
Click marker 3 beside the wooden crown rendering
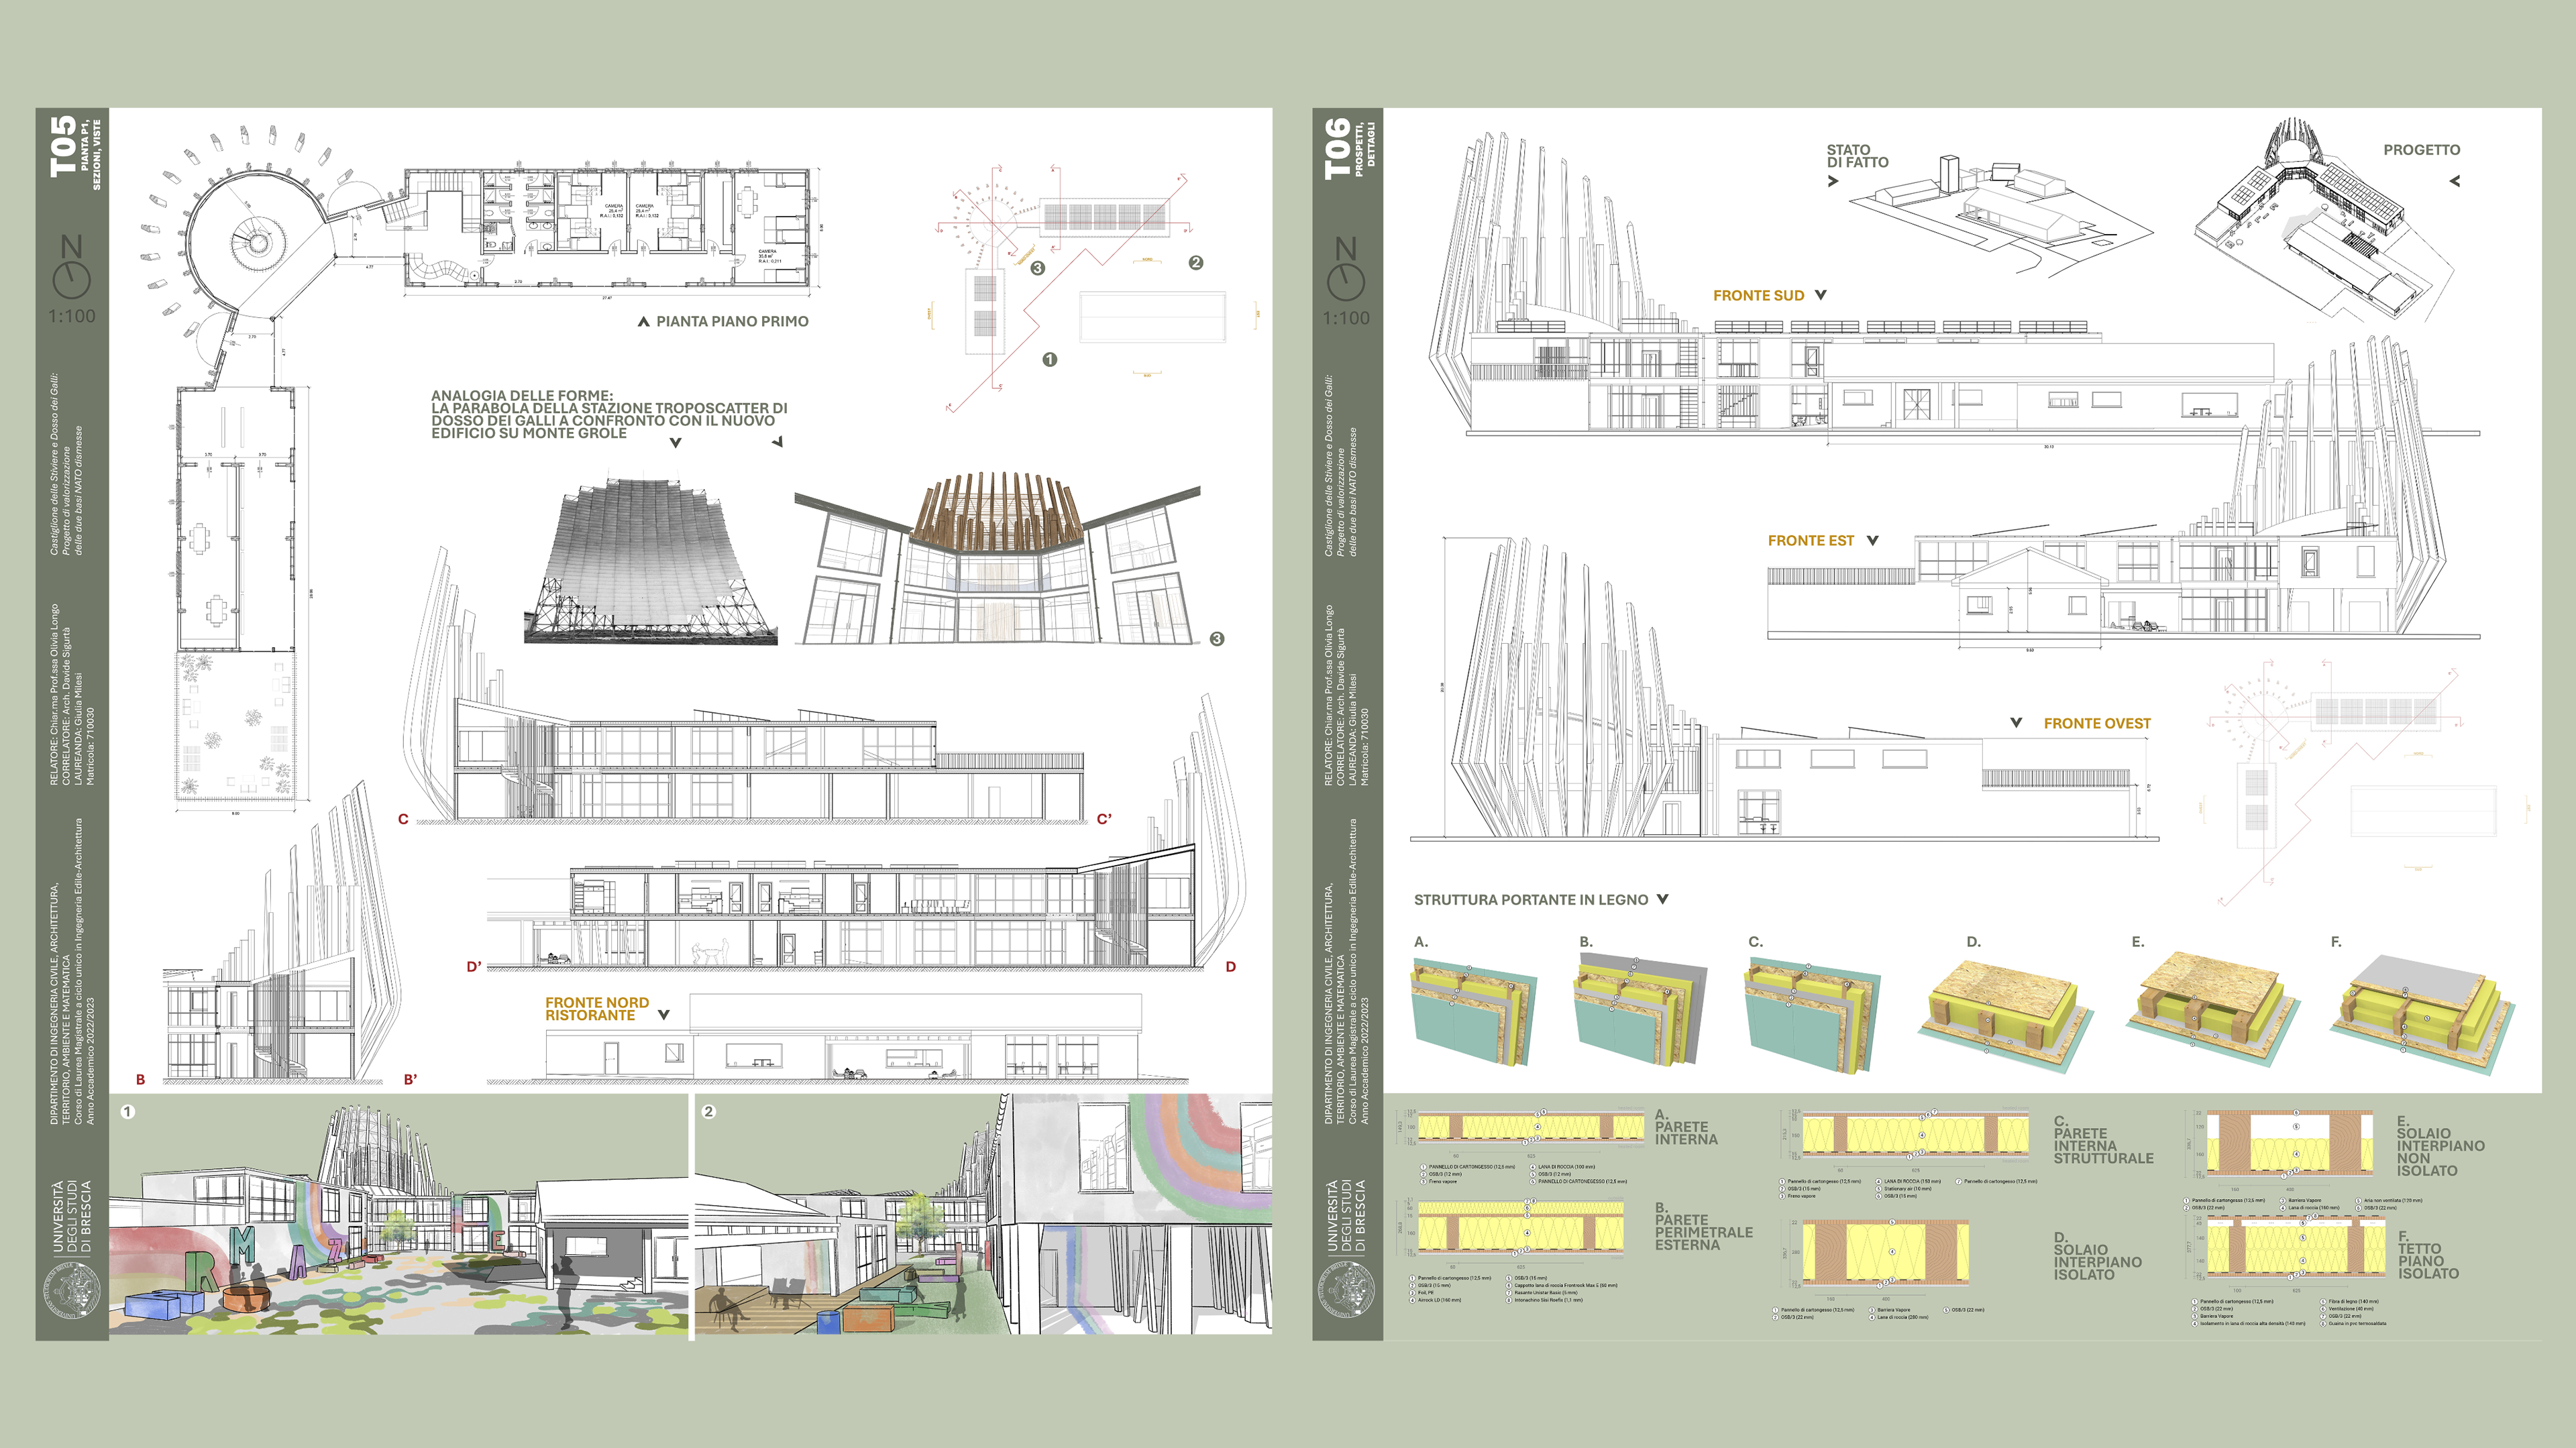pyautogui.click(x=1216, y=639)
